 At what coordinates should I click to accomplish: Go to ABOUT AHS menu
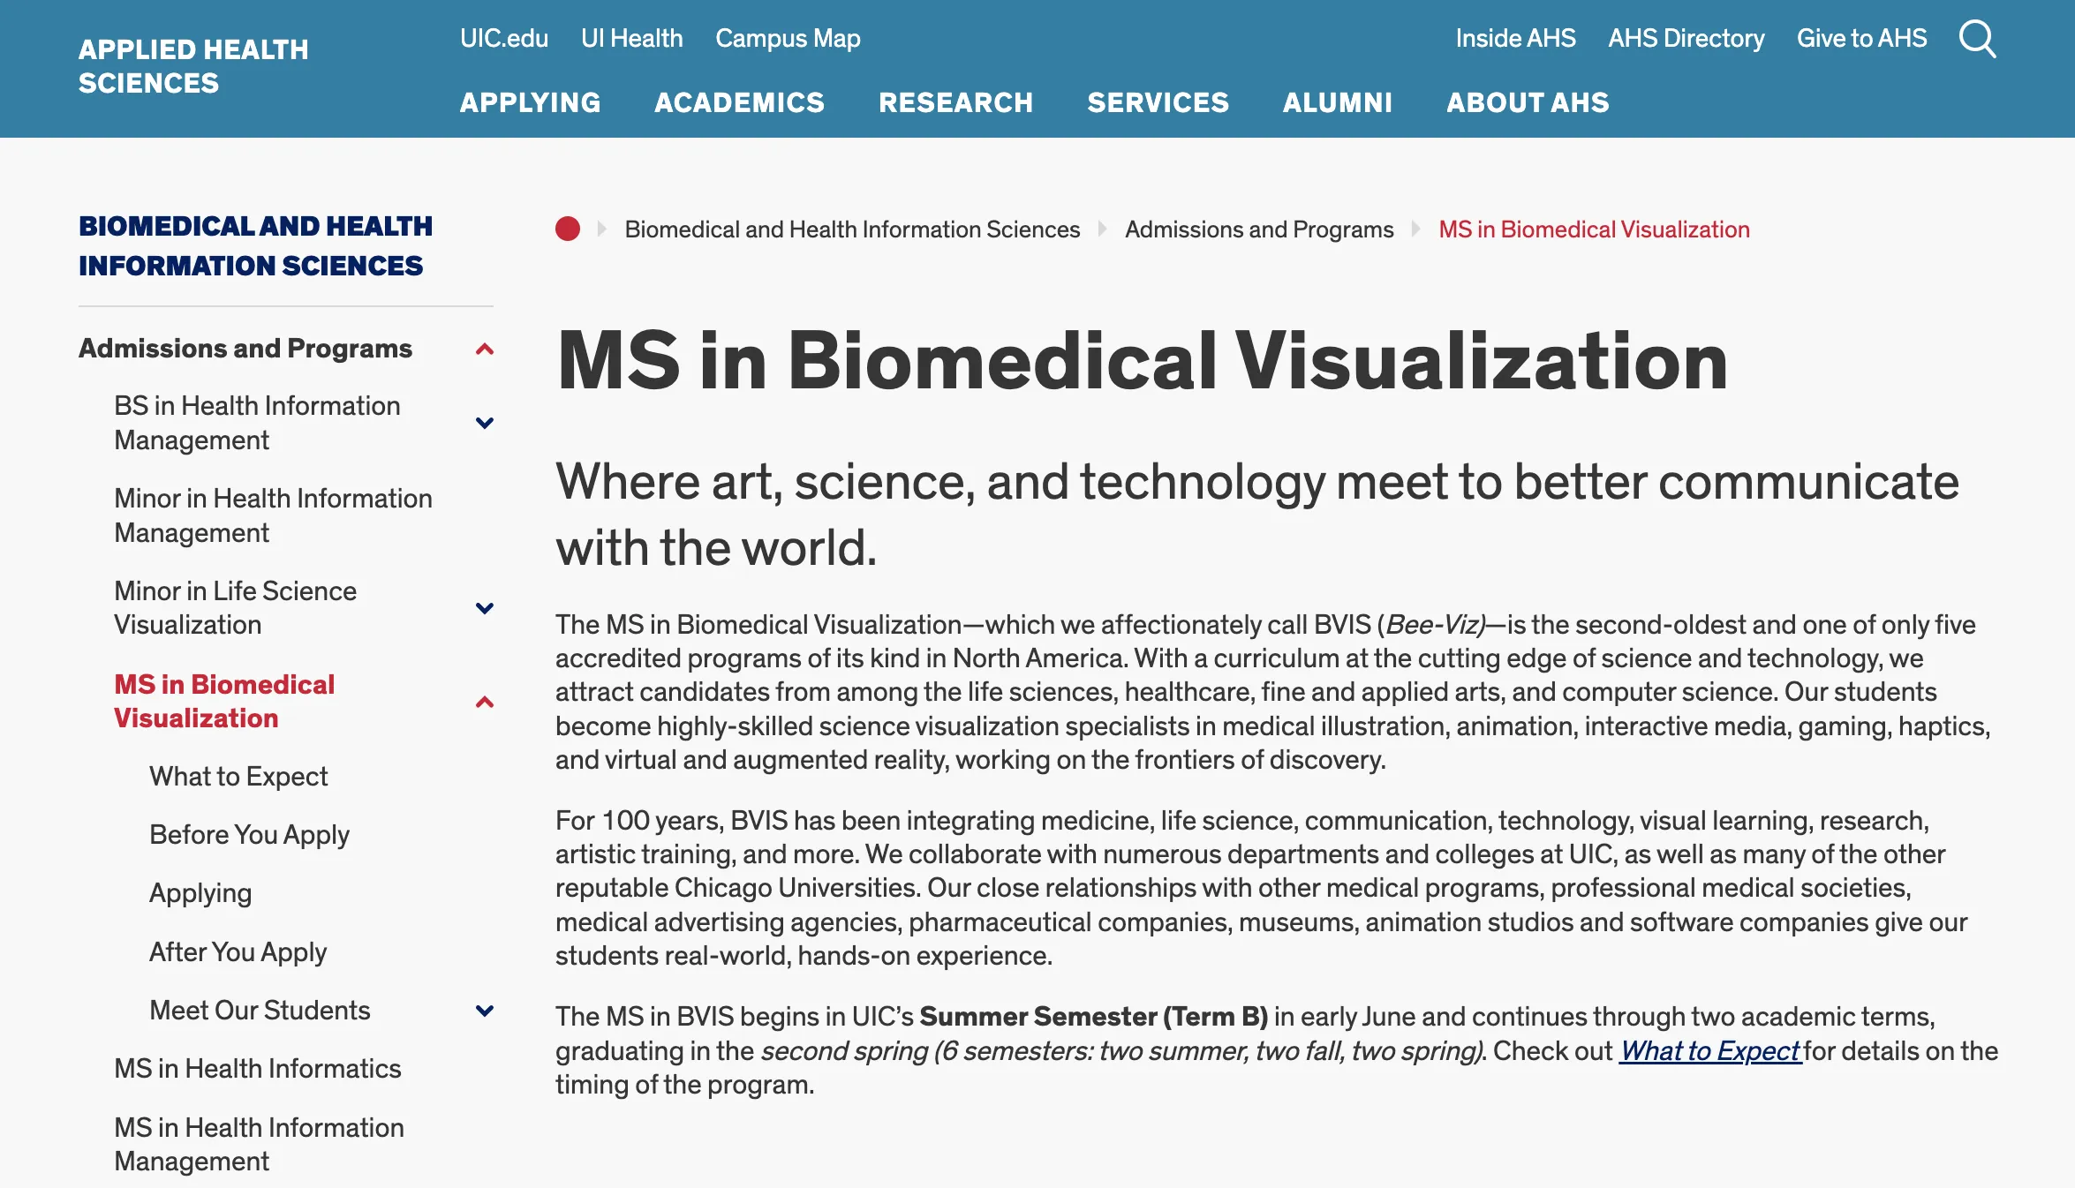tap(1528, 102)
